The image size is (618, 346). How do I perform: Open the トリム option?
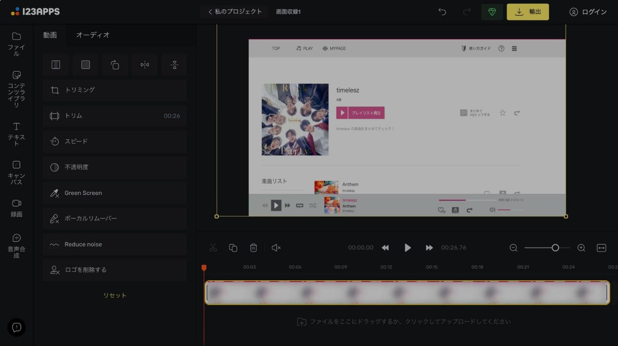coord(115,116)
